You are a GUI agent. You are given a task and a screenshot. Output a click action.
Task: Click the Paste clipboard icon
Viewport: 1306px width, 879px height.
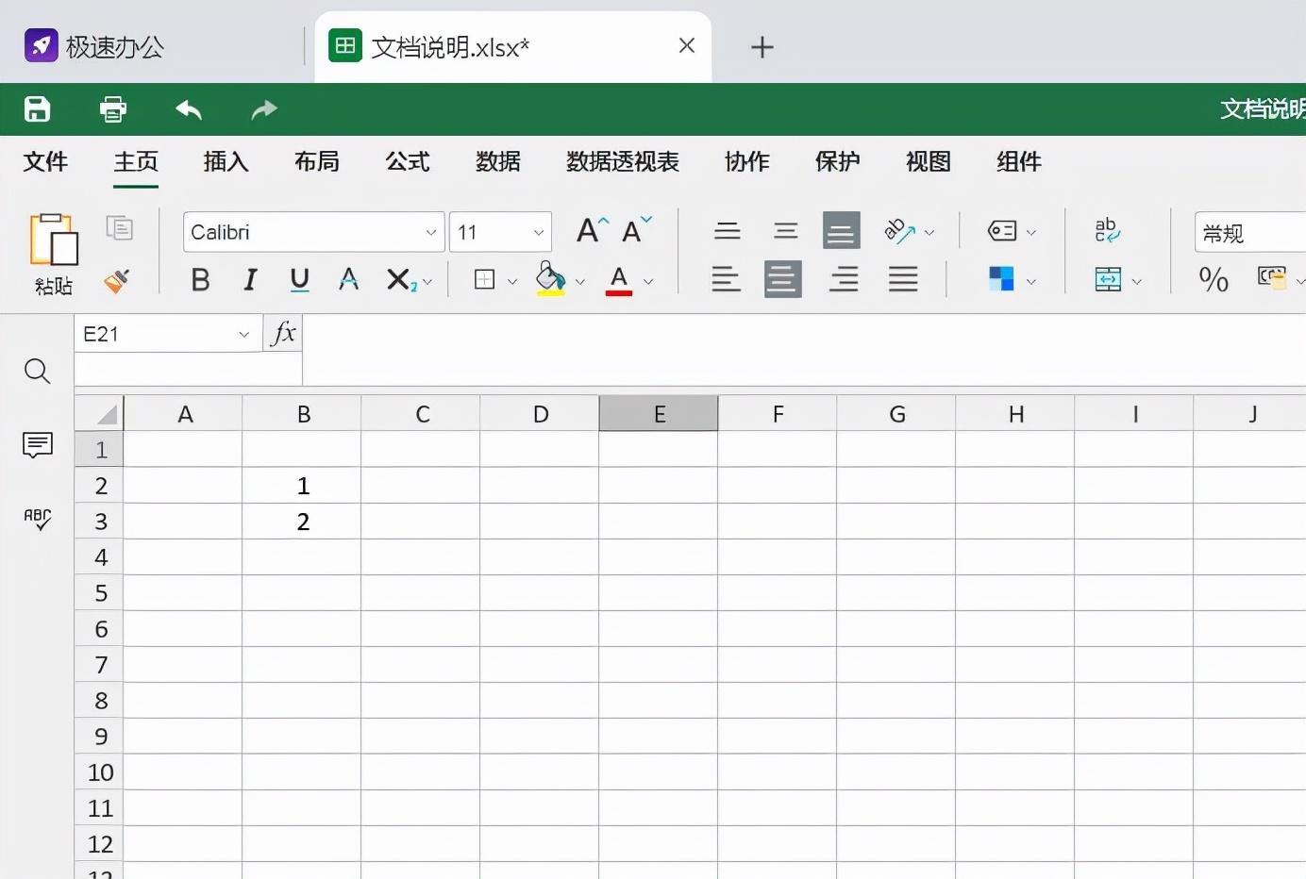click(x=54, y=240)
